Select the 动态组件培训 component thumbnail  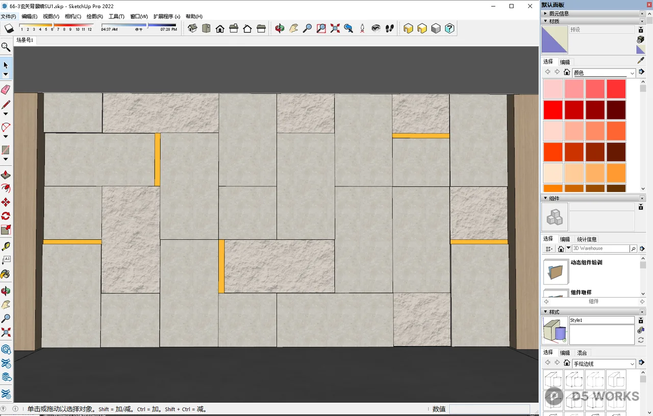click(x=556, y=272)
